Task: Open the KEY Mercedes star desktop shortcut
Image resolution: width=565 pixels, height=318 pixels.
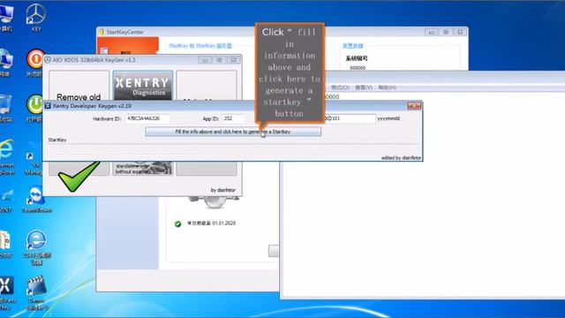Action: click(35, 18)
